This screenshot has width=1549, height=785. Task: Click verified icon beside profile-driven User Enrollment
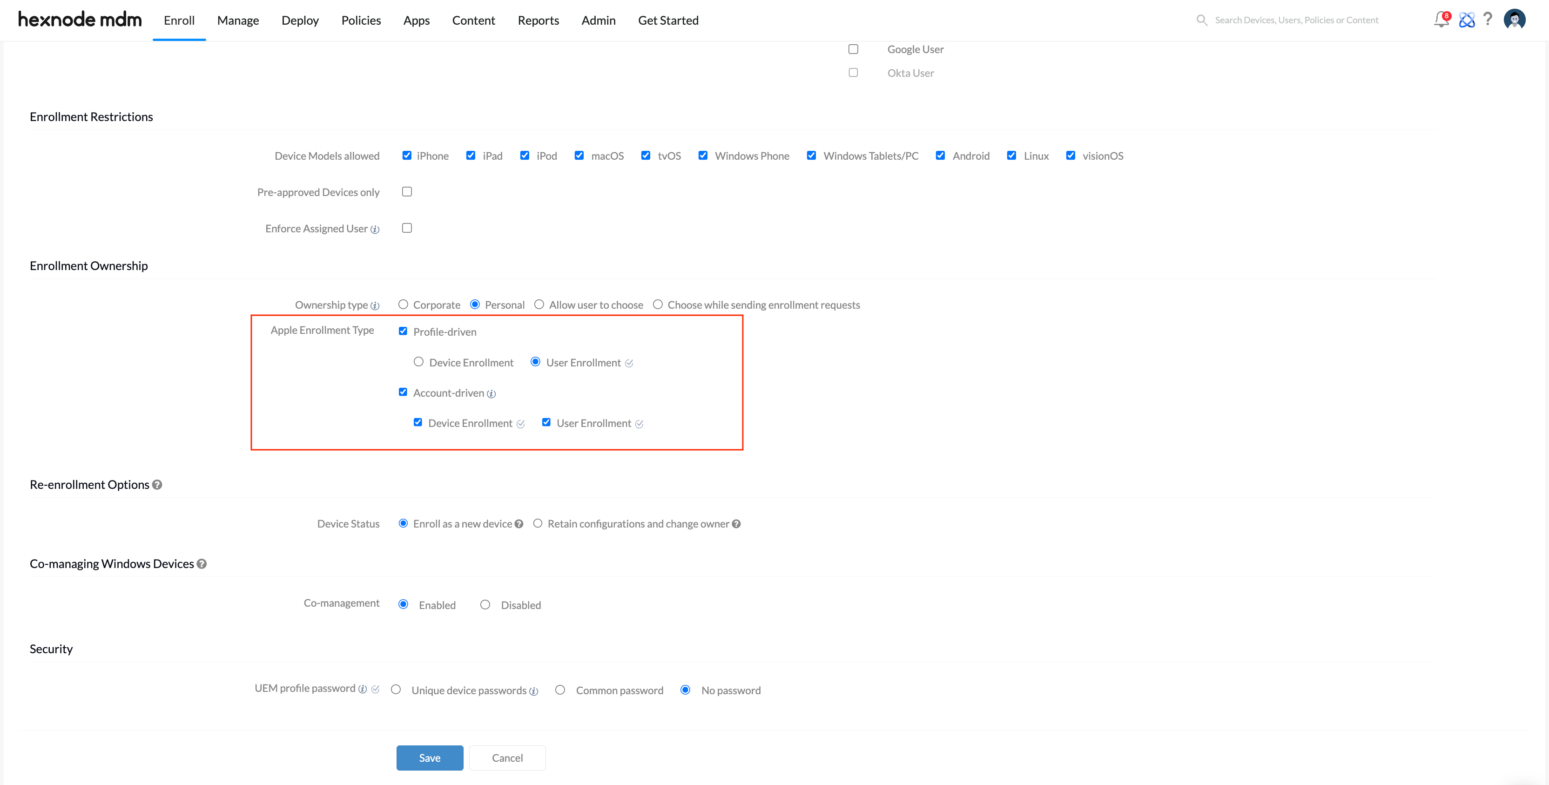point(628,363)
